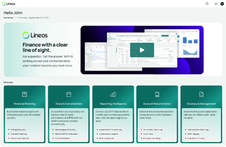Open the Financial Planning module
This screenshot has width=226, height=147.
point(24,114)
